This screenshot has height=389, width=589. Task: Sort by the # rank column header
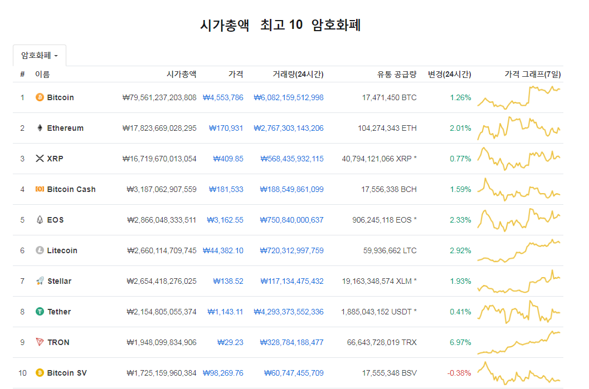22,74
